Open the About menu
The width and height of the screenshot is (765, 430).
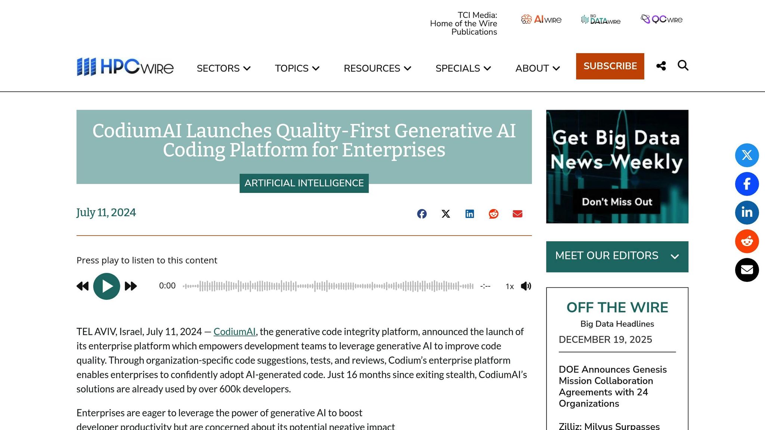[x=537, y=68]
